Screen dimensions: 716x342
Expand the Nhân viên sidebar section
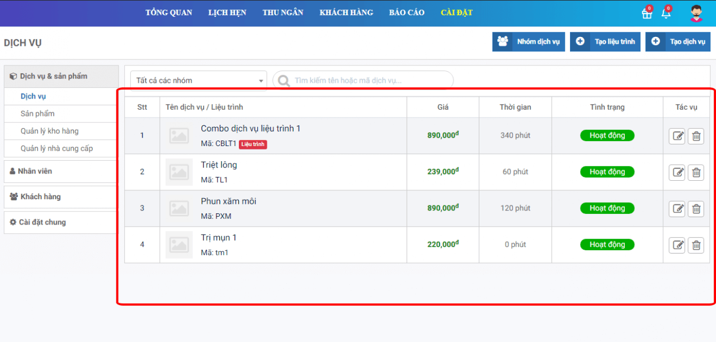click(60, 171)
